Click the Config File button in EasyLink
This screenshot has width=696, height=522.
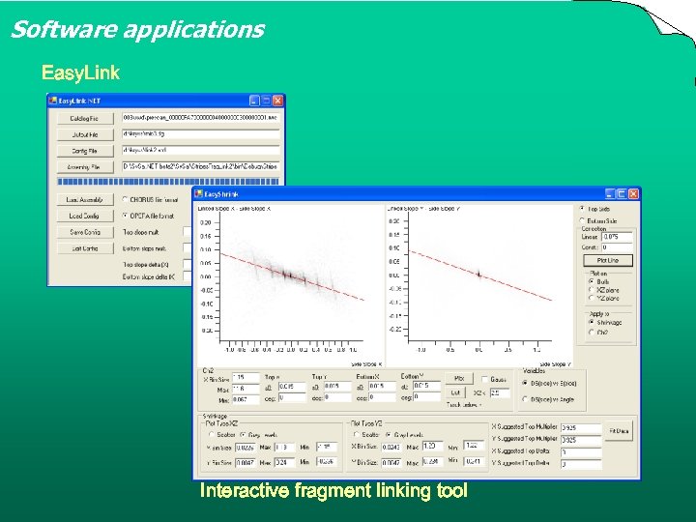click(85, 151)
